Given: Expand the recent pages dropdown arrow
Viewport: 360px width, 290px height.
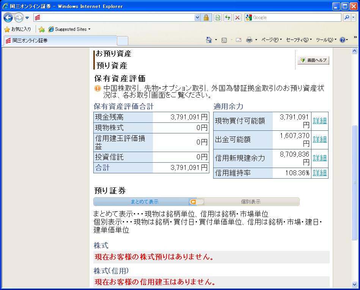Looking at the screenshot, I should pyautogui.click(x=27, y=18).
